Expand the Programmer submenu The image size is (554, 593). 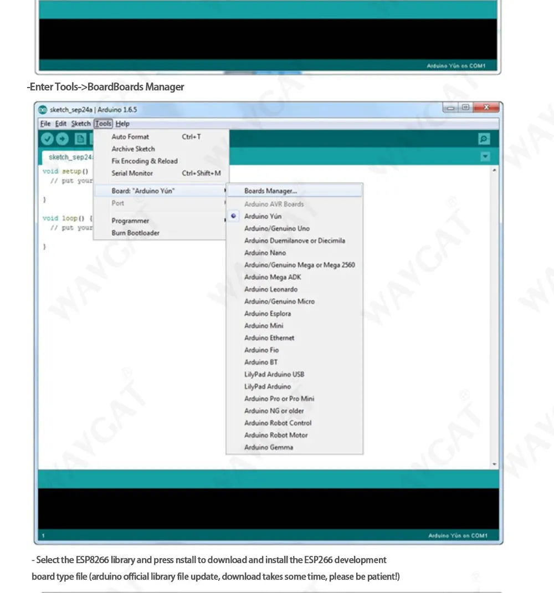(x=161, y=221)
